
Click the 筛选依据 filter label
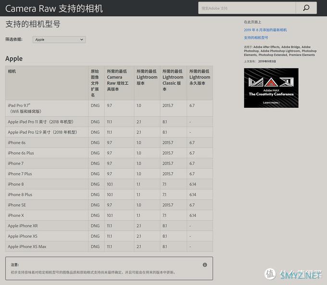14,39
